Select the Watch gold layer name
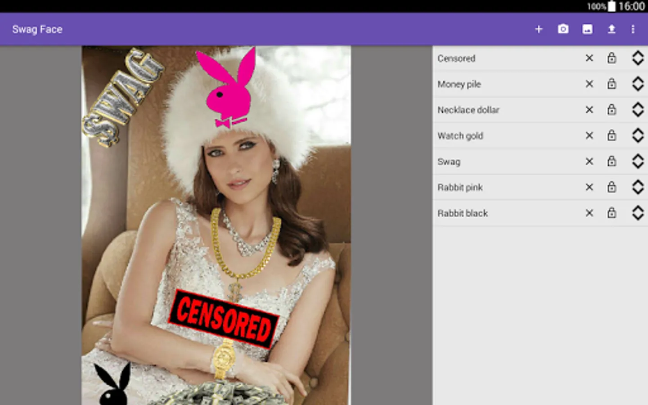This screenshot has height=405, width=648. coord(460,136)
